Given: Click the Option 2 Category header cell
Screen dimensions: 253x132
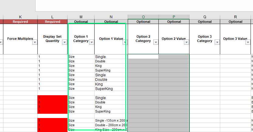Looking at the screenshot, I should click(143, 39).
